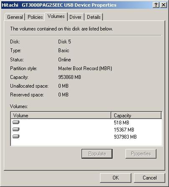Select the 937983 MB volume drive icon

click(16, 136)
